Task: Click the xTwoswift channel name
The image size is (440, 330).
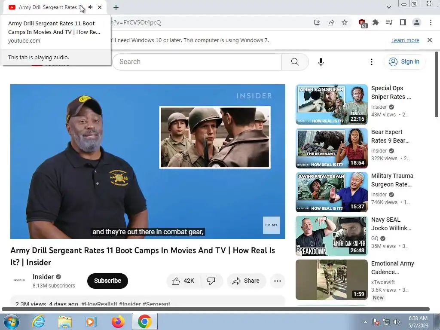Action: click(383, 282)
